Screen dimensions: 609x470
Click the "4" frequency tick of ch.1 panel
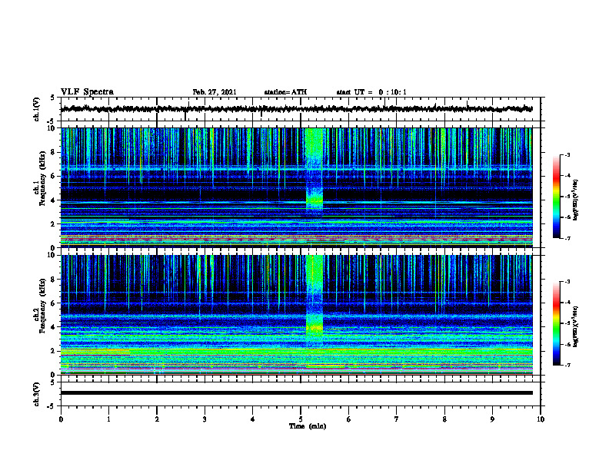coord(54,200)
